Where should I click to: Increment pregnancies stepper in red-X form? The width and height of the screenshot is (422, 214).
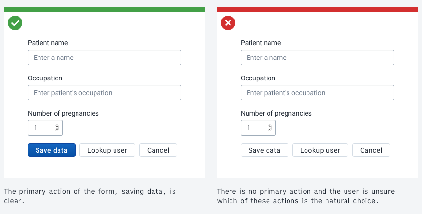pos(270,126)
